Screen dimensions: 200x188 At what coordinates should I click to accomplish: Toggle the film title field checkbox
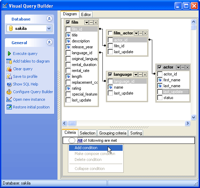[68, 35]
